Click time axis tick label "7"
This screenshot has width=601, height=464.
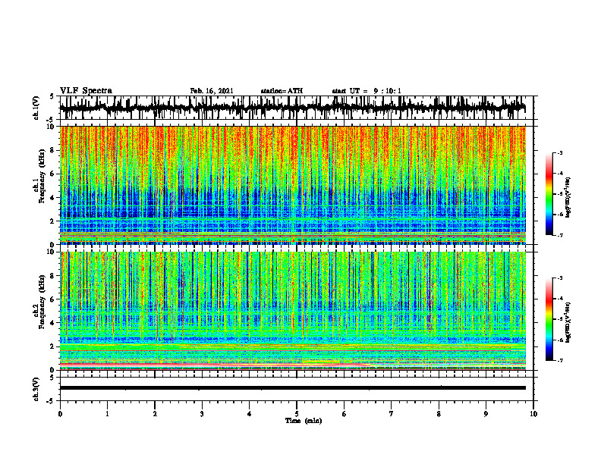click(x=392, y=414)
